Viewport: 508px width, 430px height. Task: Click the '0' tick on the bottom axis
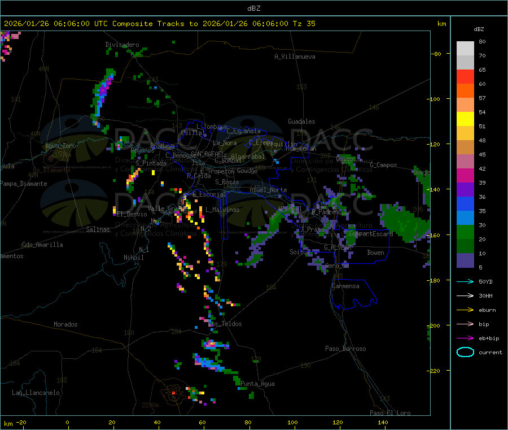coord(67,422)
